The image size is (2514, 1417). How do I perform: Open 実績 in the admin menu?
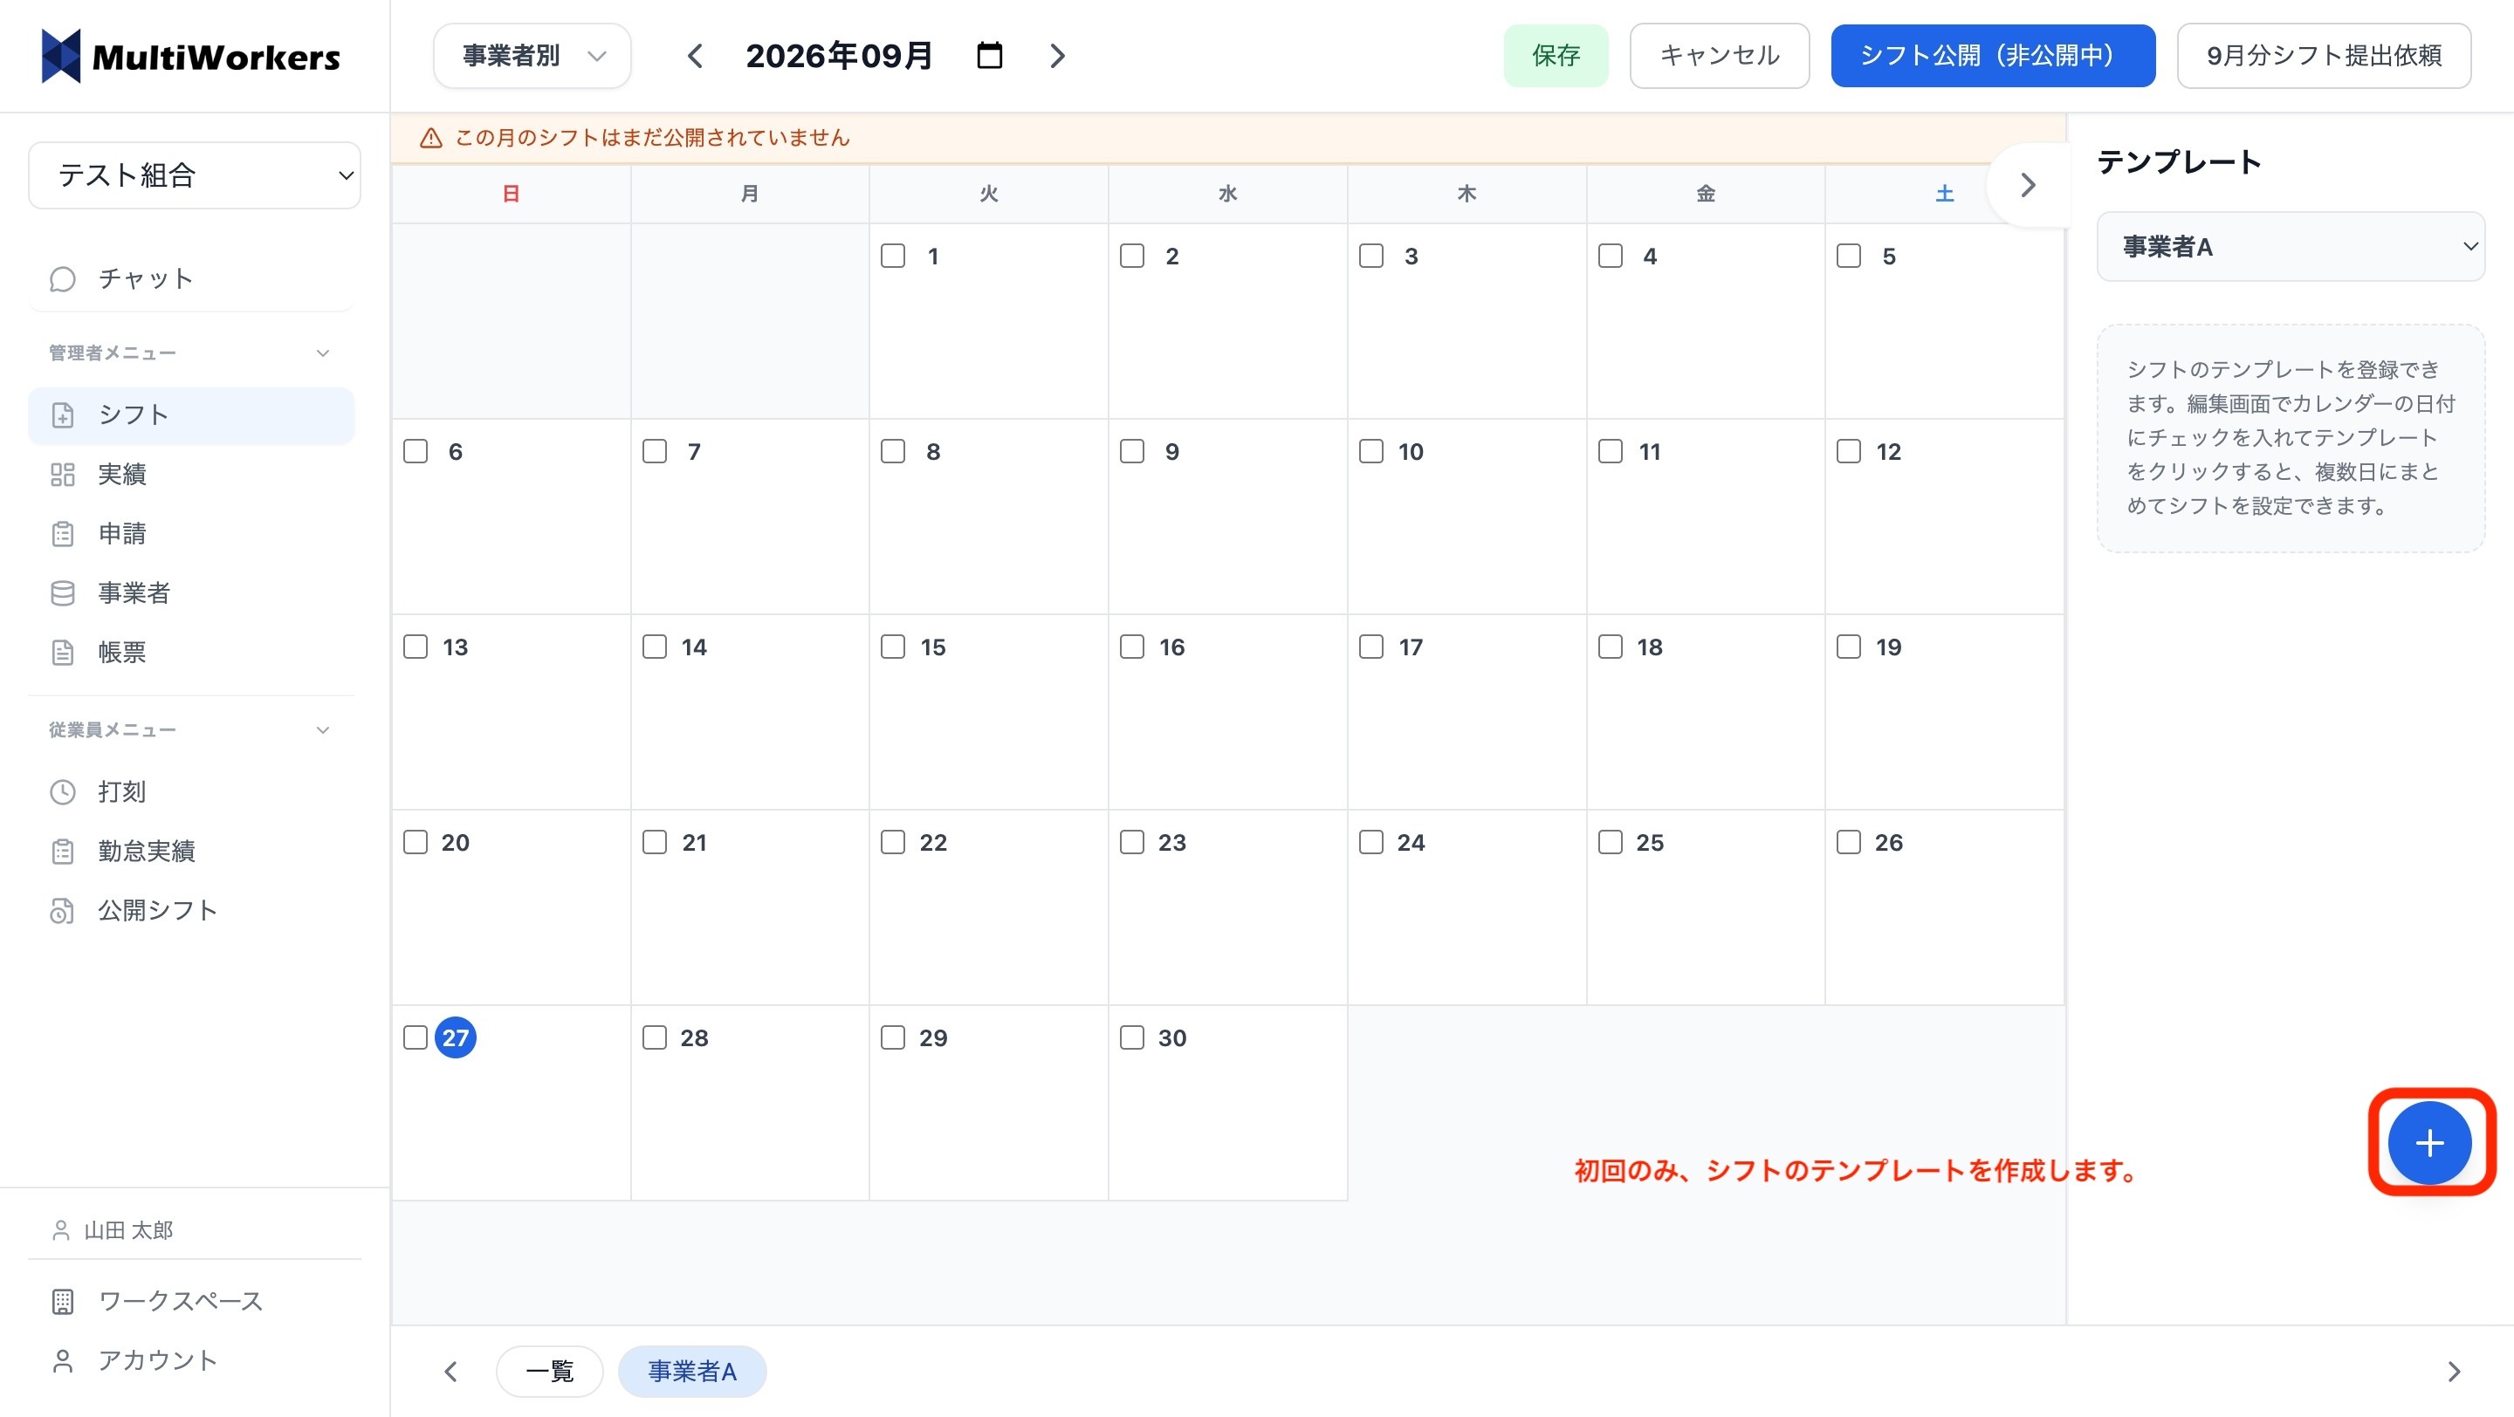coord(191,474)
